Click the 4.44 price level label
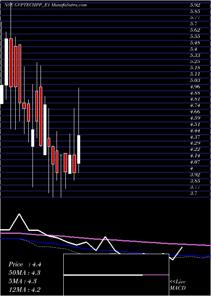The height and width of the screenshot is (296, 211). pos(195,130)
